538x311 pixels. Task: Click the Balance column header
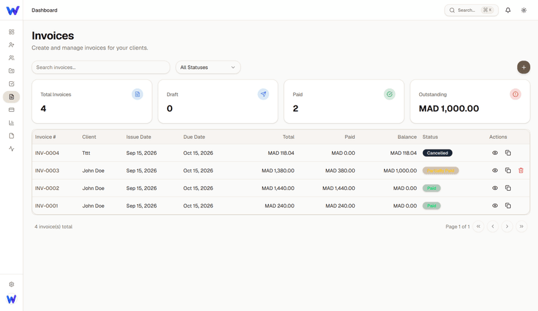pyautogui.click(x=407, y=137)
